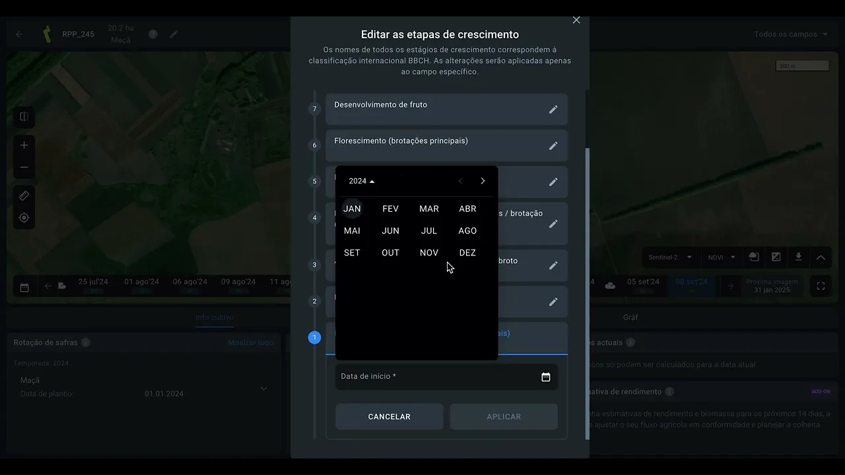845x475 pixels.
Task: Click pencil icon for stage 4
Action: (x=553, y=224)
